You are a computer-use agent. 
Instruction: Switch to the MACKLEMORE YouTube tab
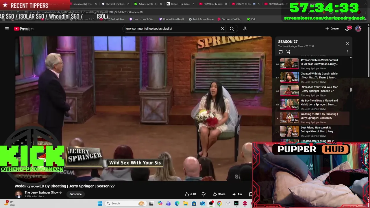(276, 4)
